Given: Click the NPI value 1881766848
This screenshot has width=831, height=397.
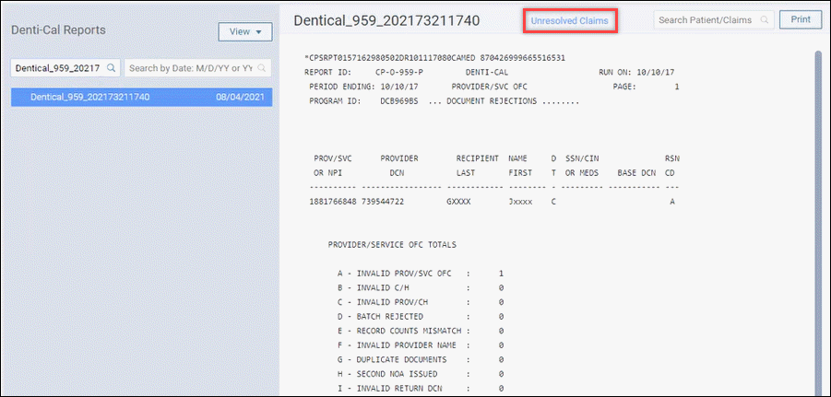Looking at the screenshot, I should [x=333, y=202].
